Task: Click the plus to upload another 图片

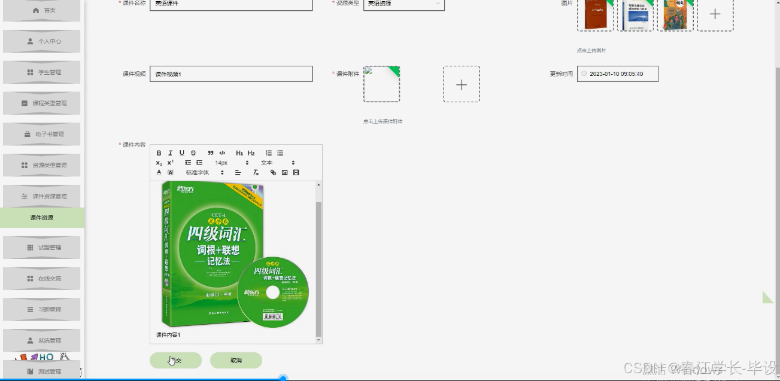Action: (x=715, y=14)
